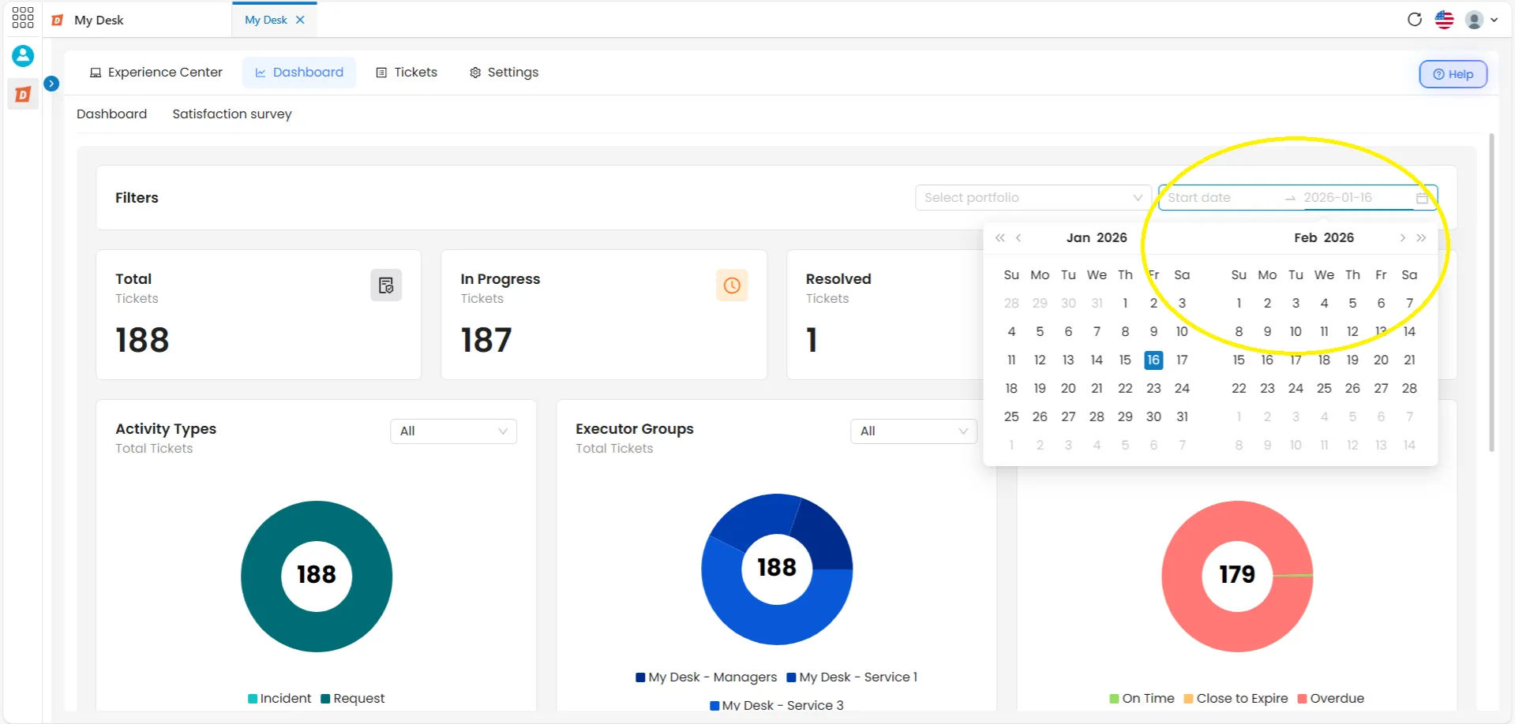Click the Help button
This screenshot has width=1515, height=724.
point(1453,74)
